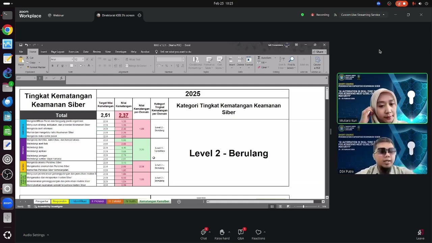The height and width of the screenshot is (243, 432).
Task: Select Mutiara Kun's video thumbnail
Action: click(382, 98)
